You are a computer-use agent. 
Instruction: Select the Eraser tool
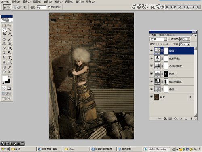click(4, 48)
